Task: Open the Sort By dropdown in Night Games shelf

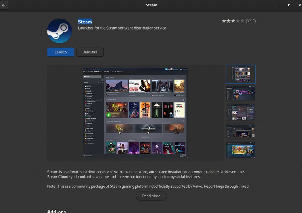Action: 131,140
